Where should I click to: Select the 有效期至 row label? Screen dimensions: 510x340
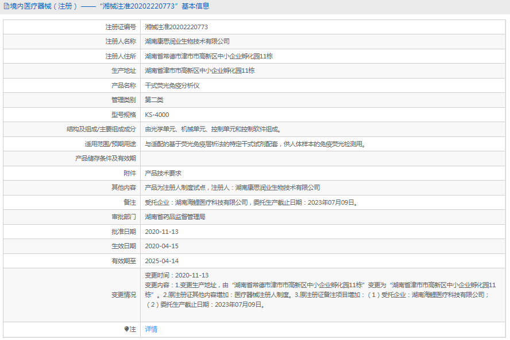coord(123,261)
